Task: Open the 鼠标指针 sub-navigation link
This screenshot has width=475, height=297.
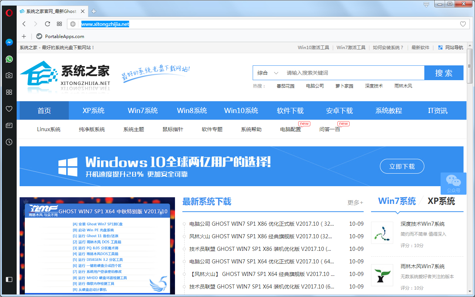Action: [173, 129]
